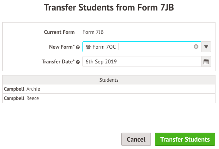Image resolution: width=219 pixels, height=149 pixels.
Task: Click the help icon beside New Form
Action: (x=78, y=47)
